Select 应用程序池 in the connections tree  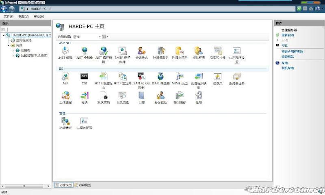[x=24, y=40]
